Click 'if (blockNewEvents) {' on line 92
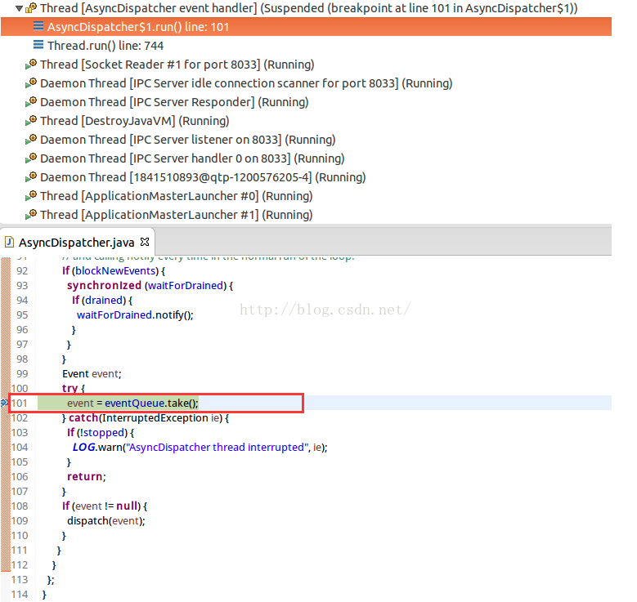The height and width of the screenshot is (602, 637). [x=114, y=270]
